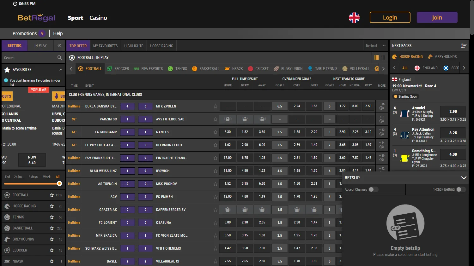This screenshot has width=474, height=266.
Task: Open the next races sort icon
Action: click(x=464, y=46)
